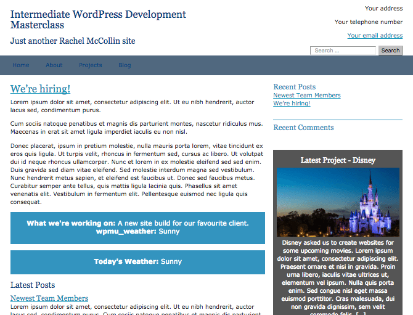Image resolution: width=413 pixels, height=315 pixels.
Task: Click the paragraph starting with Donec placerat
Action: pos(137,174)
